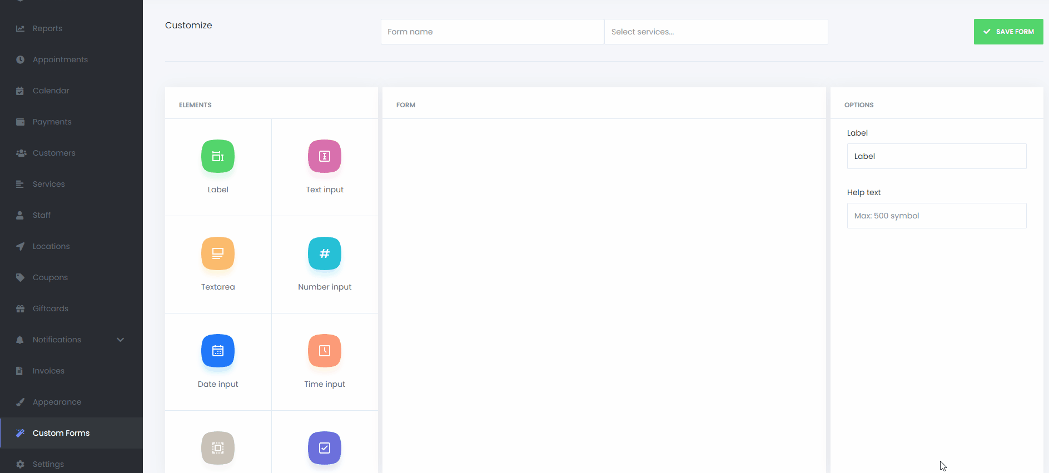Viewport: 1049px width, 473px height.
Task: Click the Coupons tag icon
Action: (x=20, y=277)
